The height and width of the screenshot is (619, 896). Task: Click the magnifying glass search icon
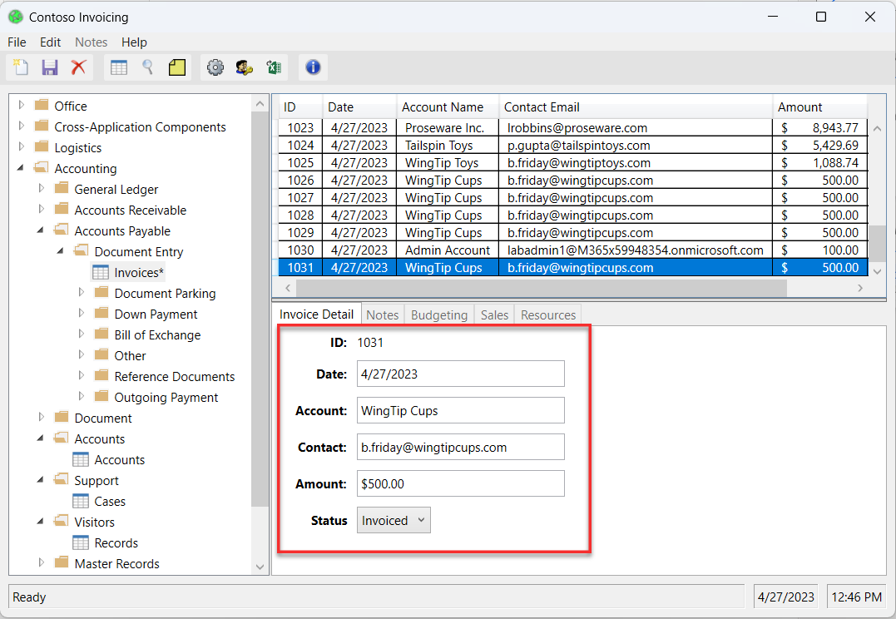pos(147,68)
